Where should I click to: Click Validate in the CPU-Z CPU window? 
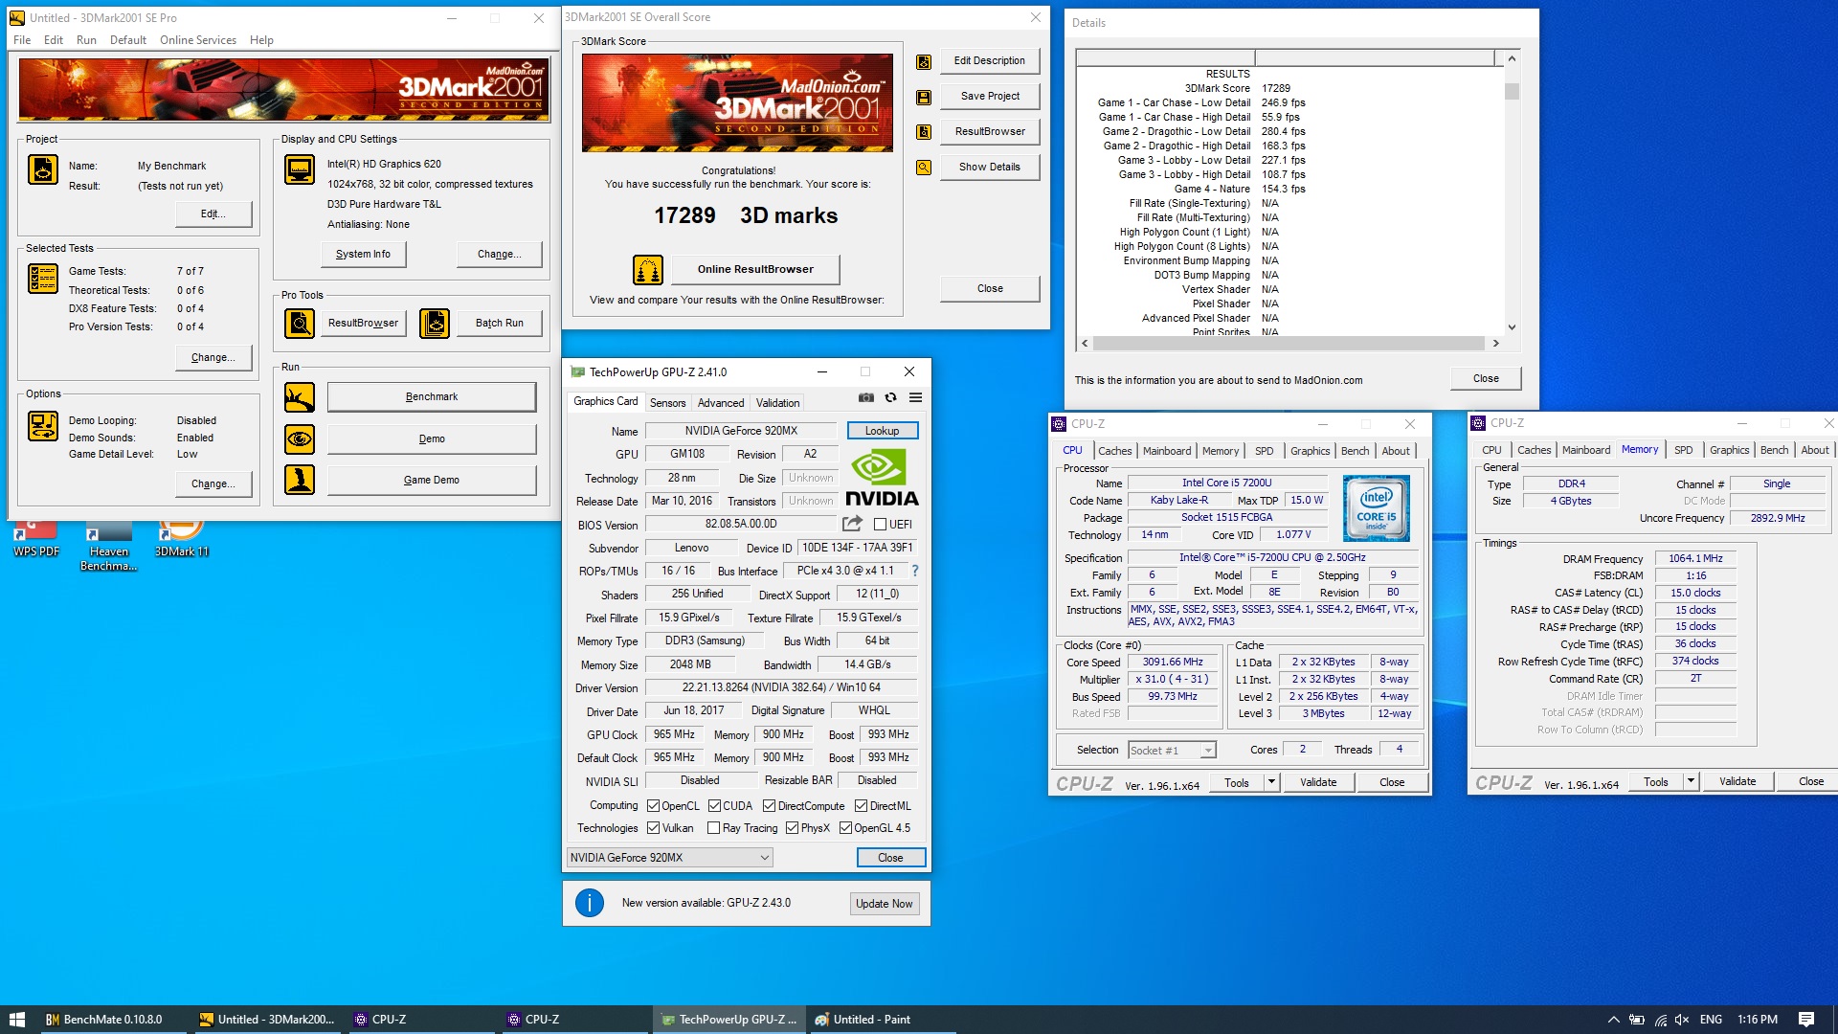(1318, 782)
